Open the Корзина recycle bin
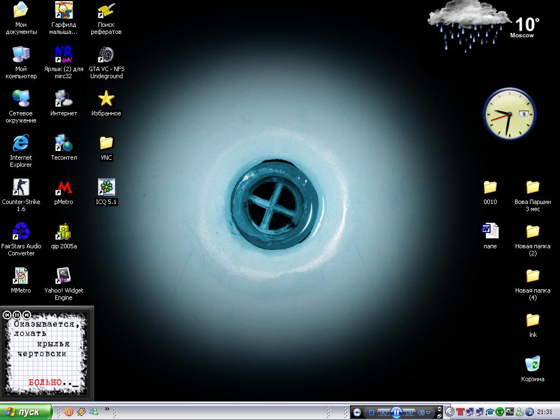Image resolution: width=560 pixels, height=420 pixels. (532, 365)
